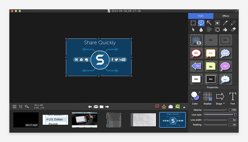Toggle fullscreen with title bar arrows
Image resolution: width=248 pixels, height=142 pixels.
coord(236,11)
